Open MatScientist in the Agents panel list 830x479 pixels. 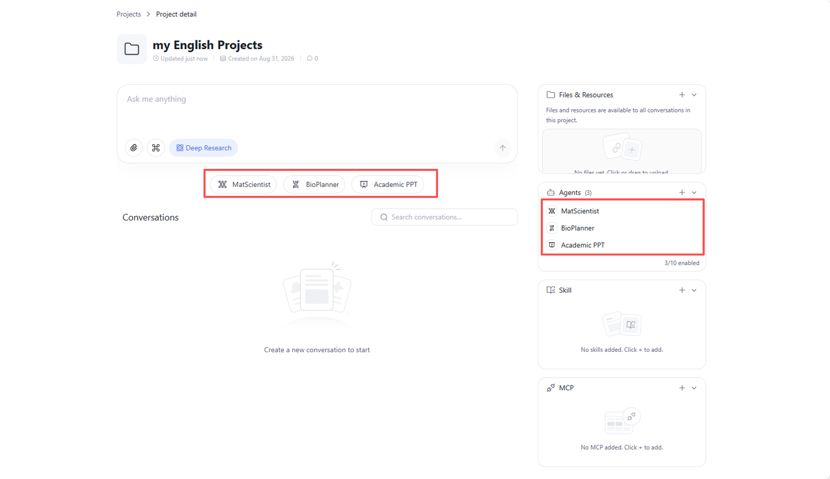(x=622, y=211)
